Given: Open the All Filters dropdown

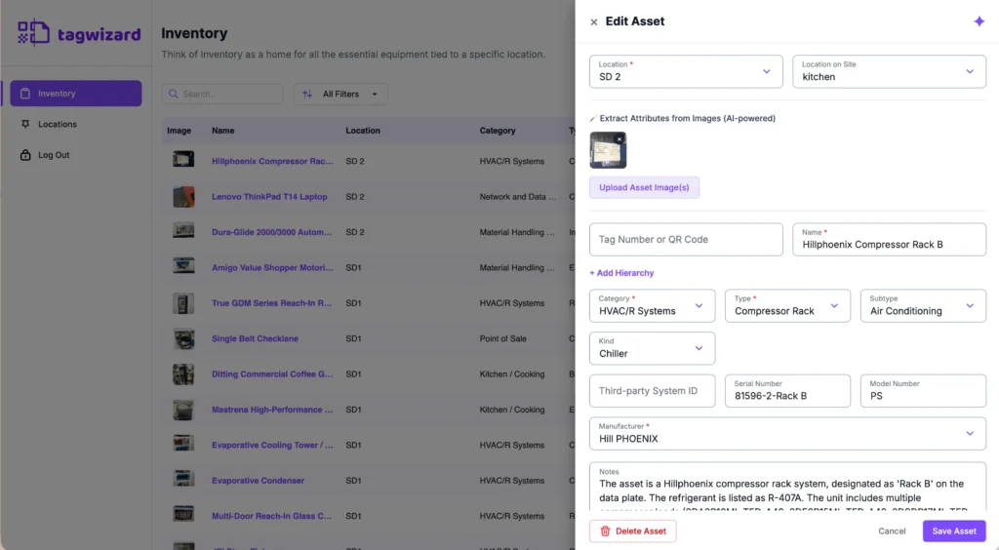Looking at the screenshot, I should pyautogui.click(x=340, y=94).
